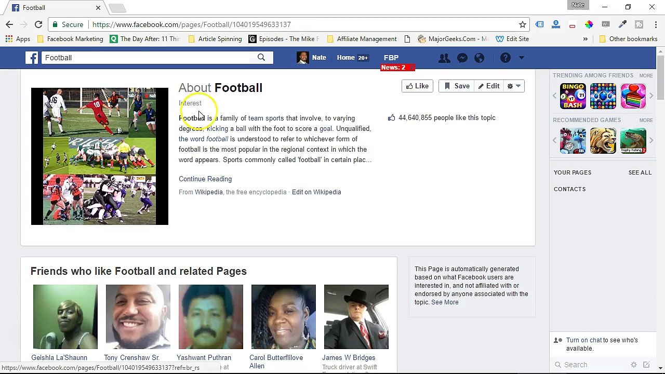The image size is (665, 374).
Task: Open the quick help question icon
Action: (x=505, y=58)
